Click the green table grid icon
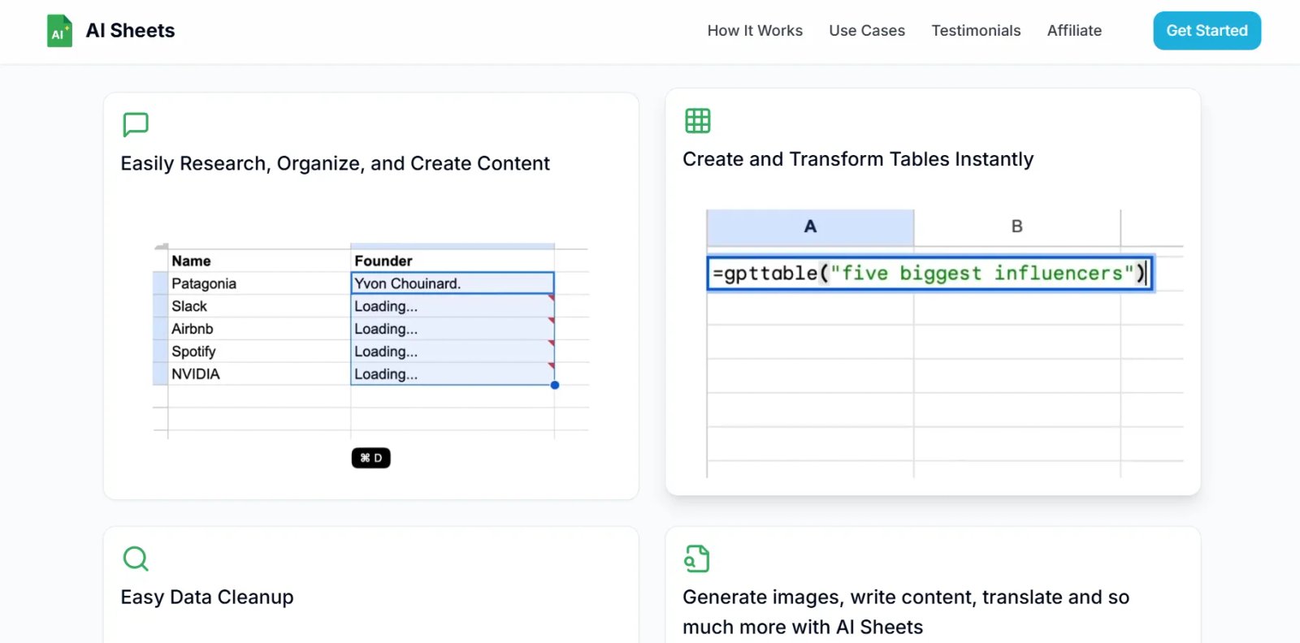 pos(697,121)
